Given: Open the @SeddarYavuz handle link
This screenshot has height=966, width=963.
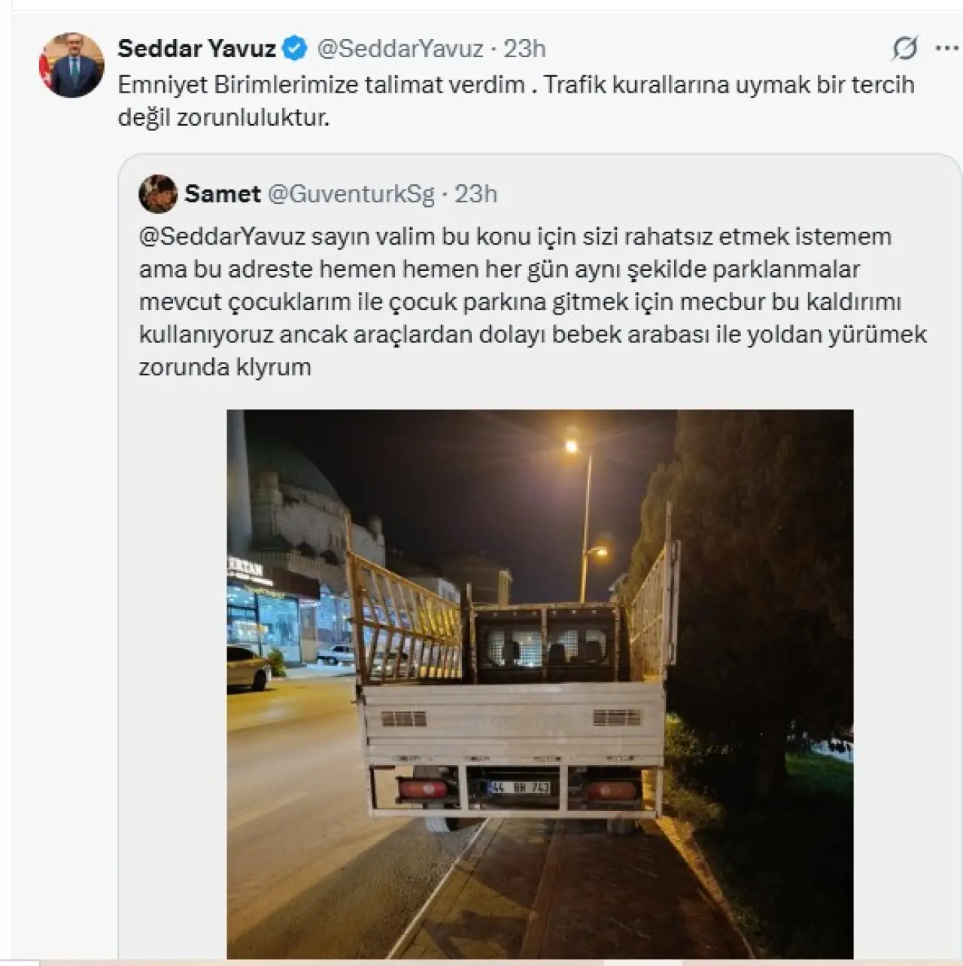Looking at the screenshot, I should (x=400, y=49).
